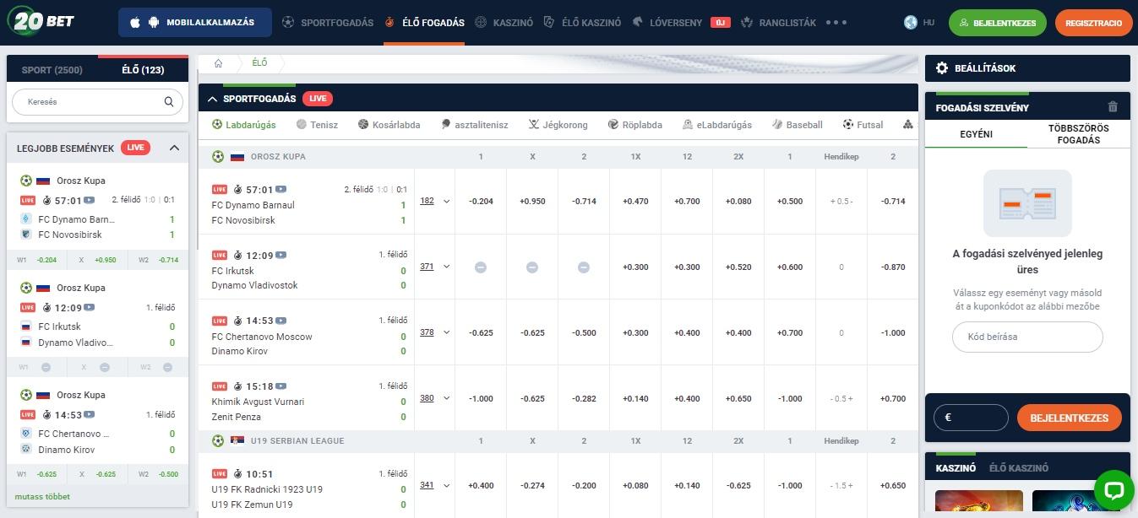Select the Kosárlabda sport filter
This screenshot has width=1138, height=518.
pos(389,125)
